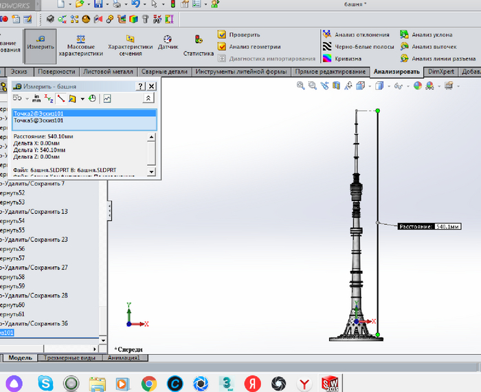Switch to the Листовой металл tab
Viewport: 481px width, 392px height.
[x=109, y=72]
